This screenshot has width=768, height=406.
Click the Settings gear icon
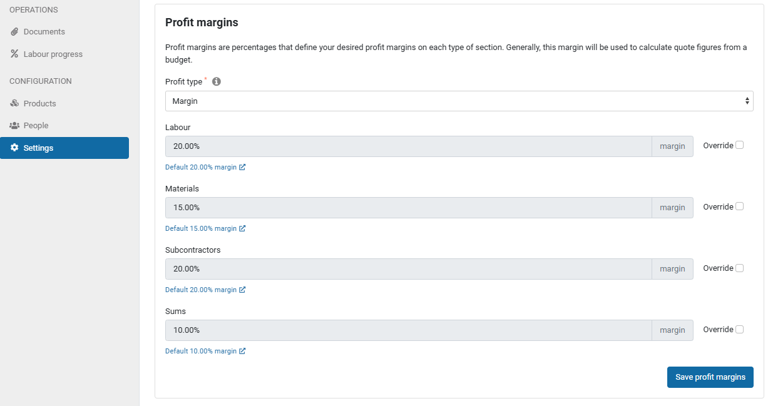14,148
